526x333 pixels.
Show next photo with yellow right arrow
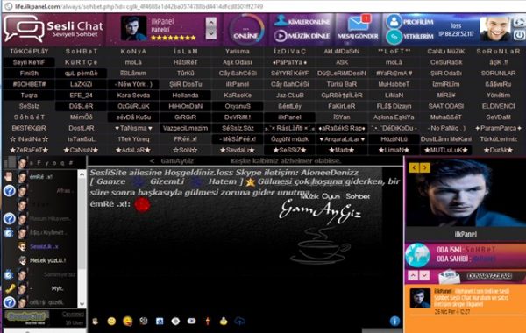(424, 167)
